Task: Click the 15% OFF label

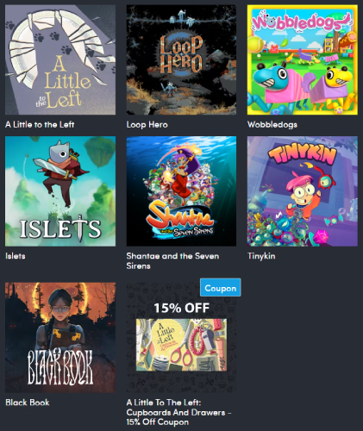Action: pyautogui.click(x=181, y=308)
